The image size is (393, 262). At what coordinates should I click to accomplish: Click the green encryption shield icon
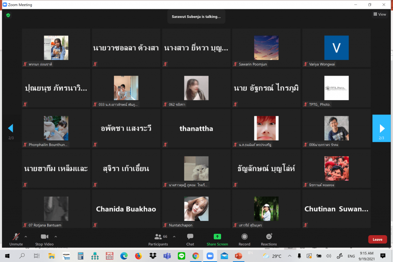click(x=8, y=15)
